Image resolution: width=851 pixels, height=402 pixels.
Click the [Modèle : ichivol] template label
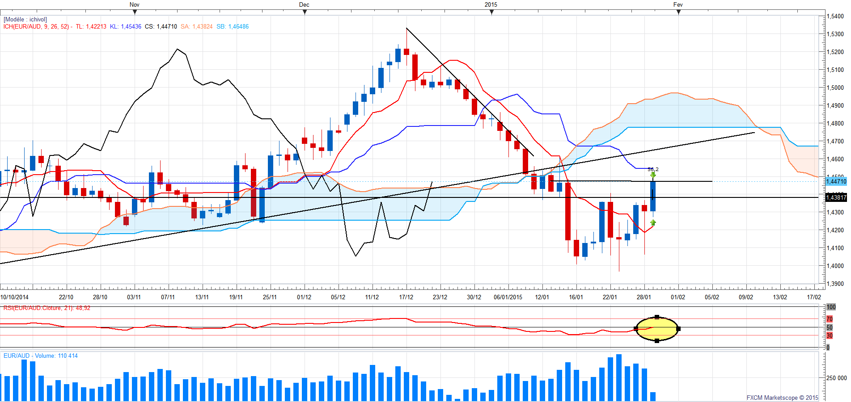coord(25,20)
